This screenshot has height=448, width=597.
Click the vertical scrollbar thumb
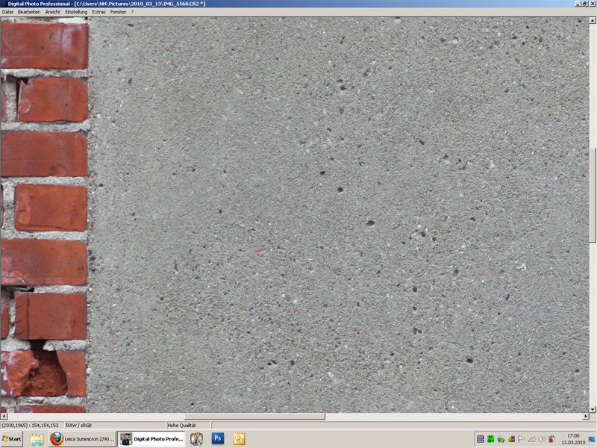[x=593, y=195]
